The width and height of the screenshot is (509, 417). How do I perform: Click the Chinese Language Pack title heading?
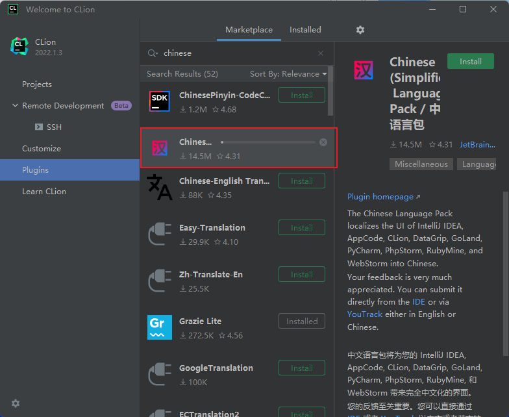coord(415,94)
